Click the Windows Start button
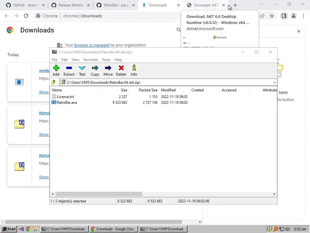Image resolution: width=310 pixels, height=233 pixels. pos(9,229)
